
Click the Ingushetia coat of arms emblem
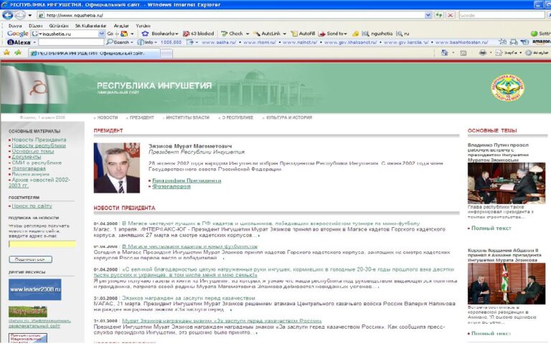click(x=507, y=87)
